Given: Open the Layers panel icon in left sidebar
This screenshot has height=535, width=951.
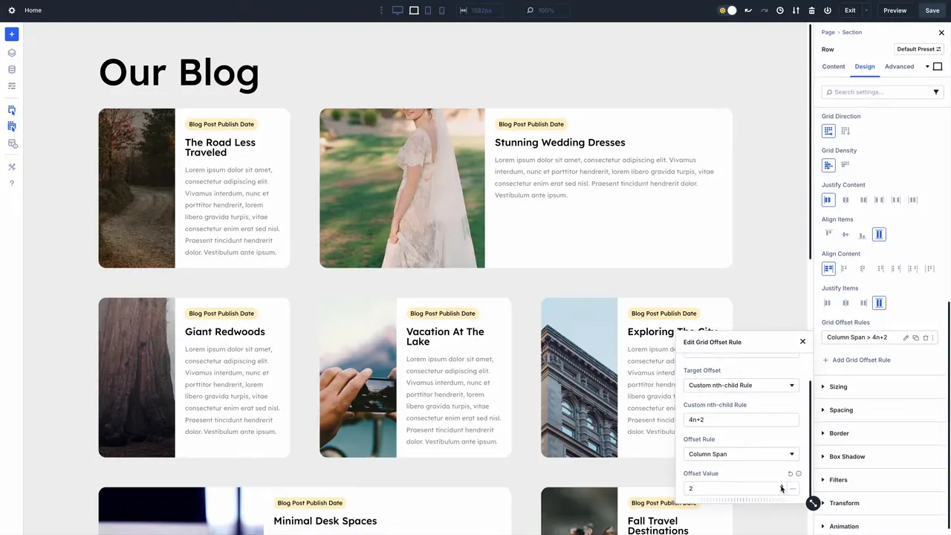Looking at the screenshot, I should (x=12, y=53).
